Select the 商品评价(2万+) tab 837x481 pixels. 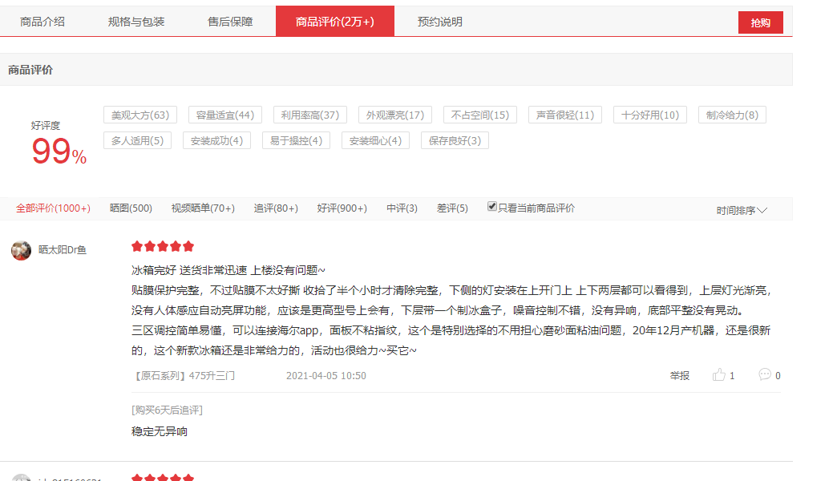pos(334,22)
